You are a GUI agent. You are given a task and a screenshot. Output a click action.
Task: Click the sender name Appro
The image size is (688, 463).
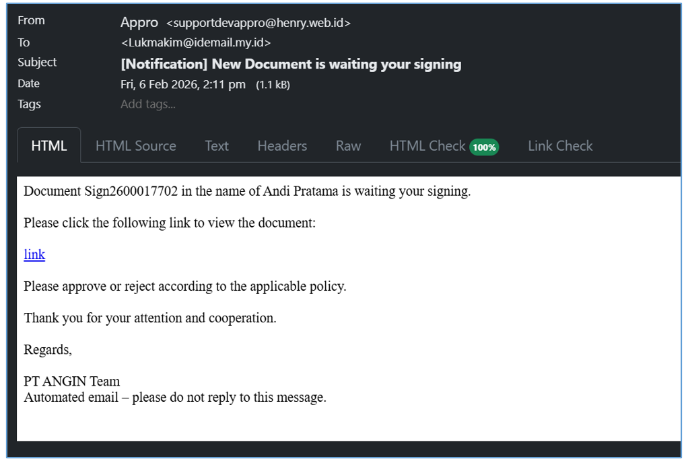pos(139,22)
